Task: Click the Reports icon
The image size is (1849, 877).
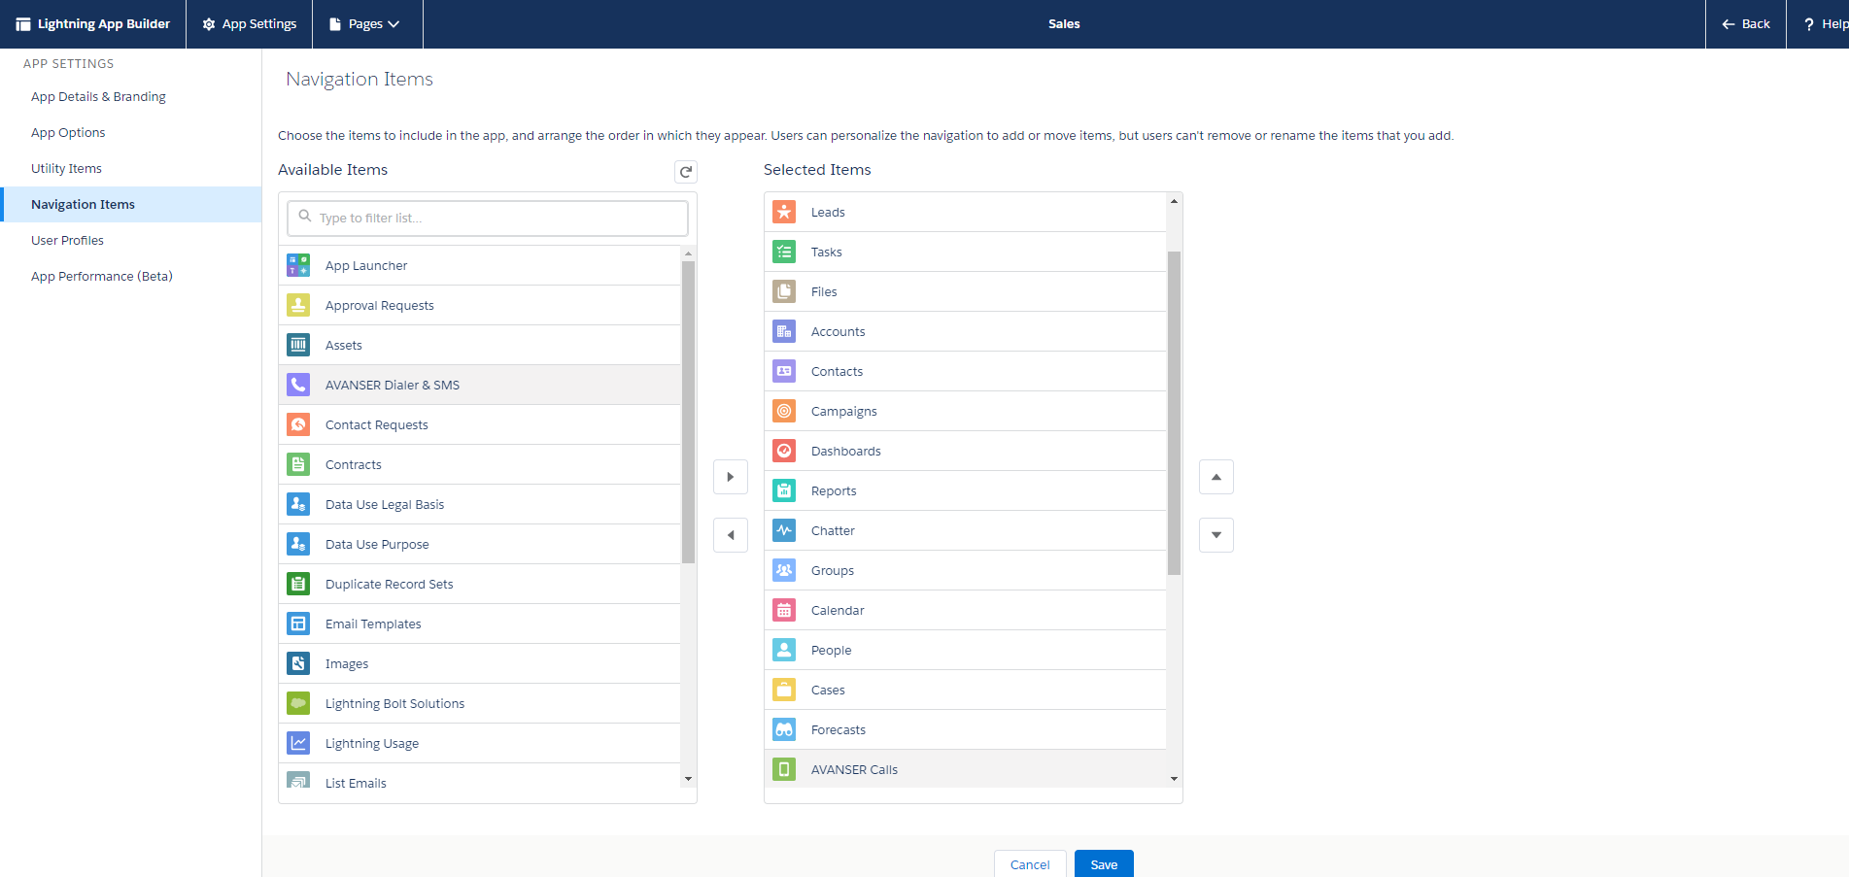Action: (784, 490)
